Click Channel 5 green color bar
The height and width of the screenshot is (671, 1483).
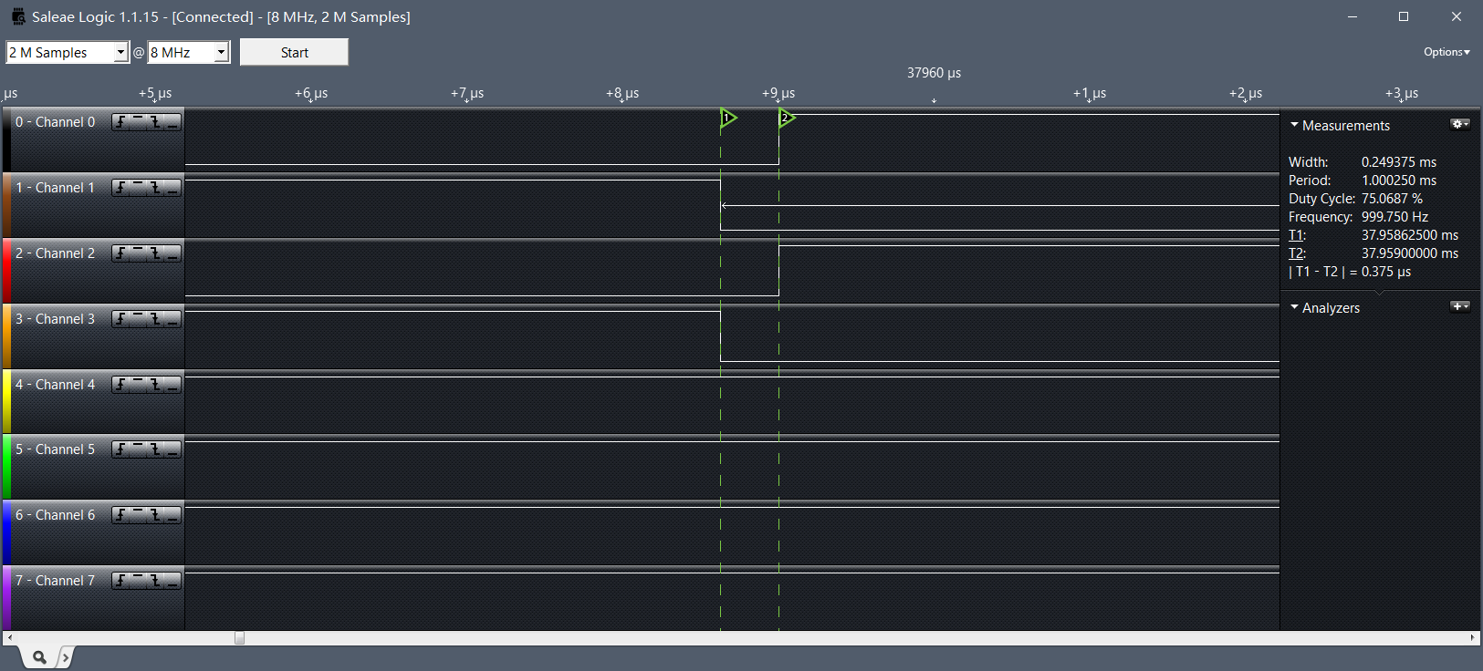(6, 467)
